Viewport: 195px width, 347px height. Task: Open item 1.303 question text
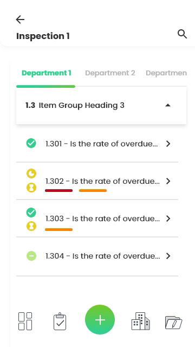tap(102, 219)
